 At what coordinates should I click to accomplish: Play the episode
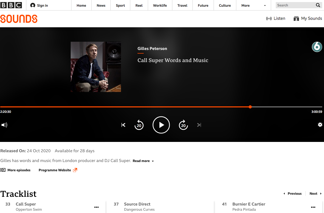click(161, 125)
